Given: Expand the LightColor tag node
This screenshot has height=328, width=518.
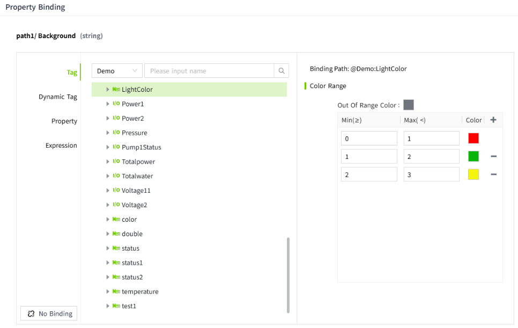Looking at the screenshot, I should tap(108, 89).
